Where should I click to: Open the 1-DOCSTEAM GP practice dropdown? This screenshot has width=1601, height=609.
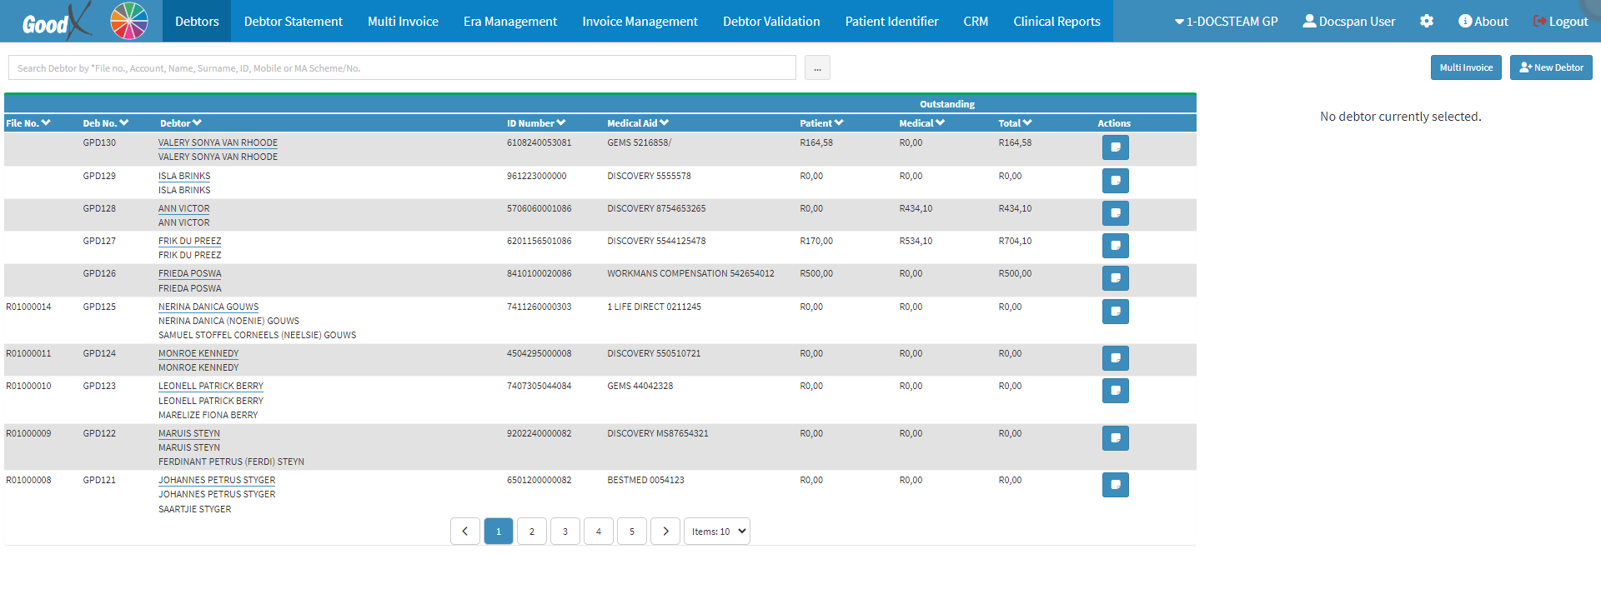[x=1226, y=22]
